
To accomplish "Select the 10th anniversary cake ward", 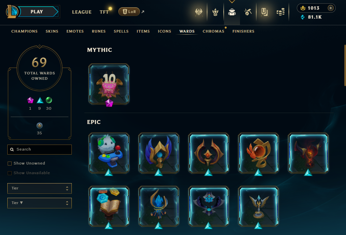I will [x=109, y=84].
